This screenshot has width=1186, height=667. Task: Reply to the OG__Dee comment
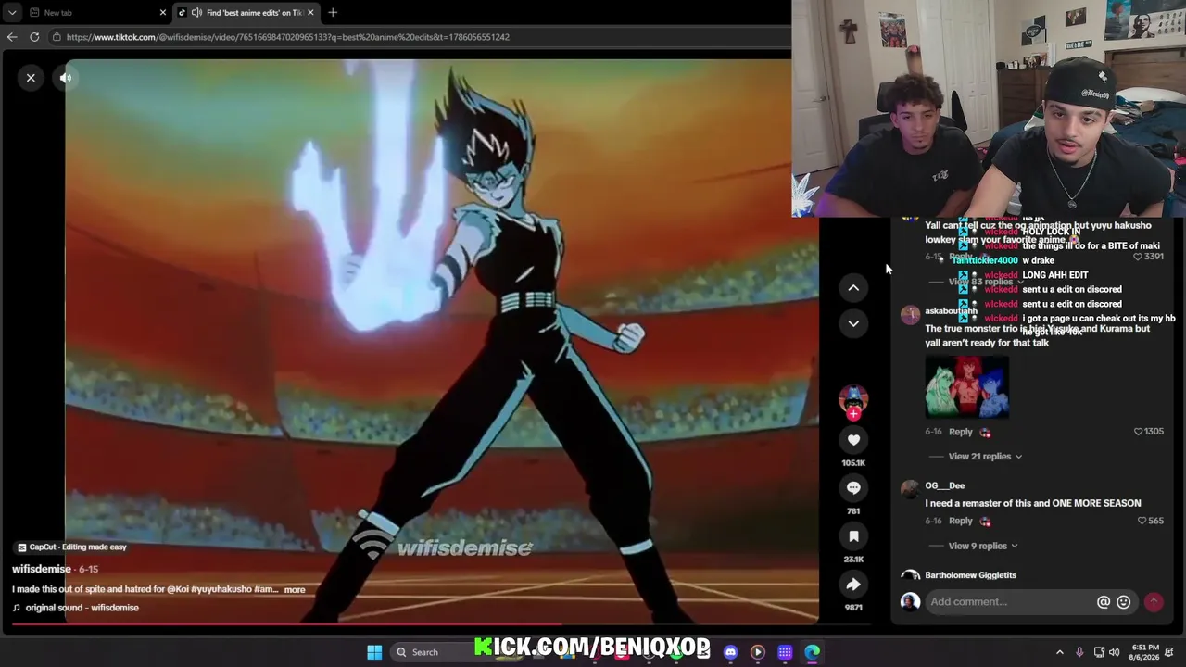coord(960,521)
